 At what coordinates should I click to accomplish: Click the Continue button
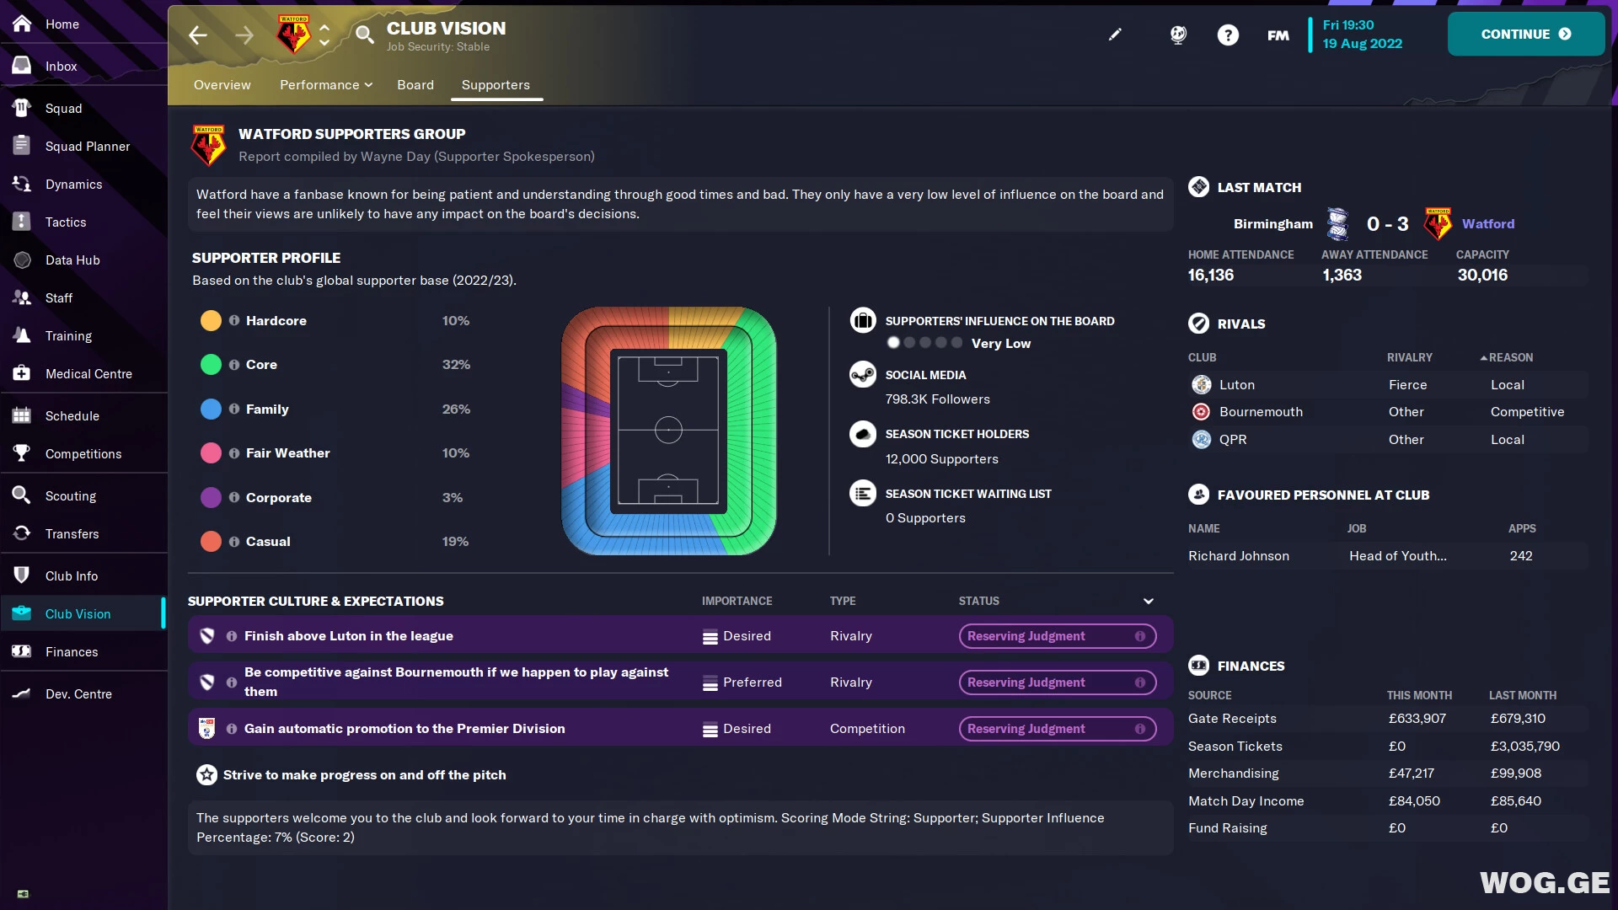(1525, 35)
